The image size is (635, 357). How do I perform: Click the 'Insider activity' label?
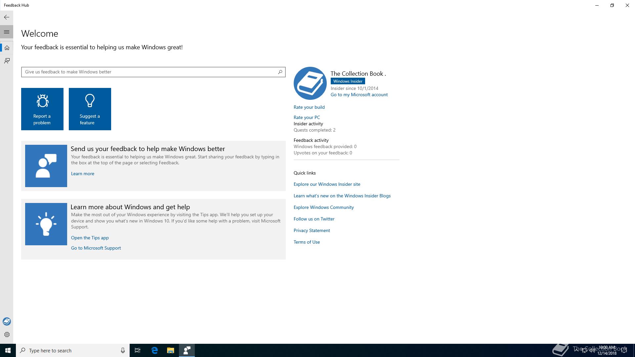coord(308,124)
